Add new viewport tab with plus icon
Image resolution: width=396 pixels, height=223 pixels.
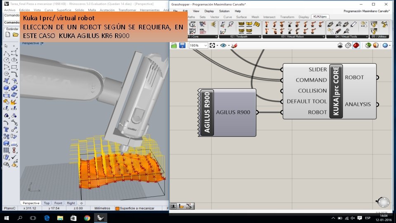point(81,203)
